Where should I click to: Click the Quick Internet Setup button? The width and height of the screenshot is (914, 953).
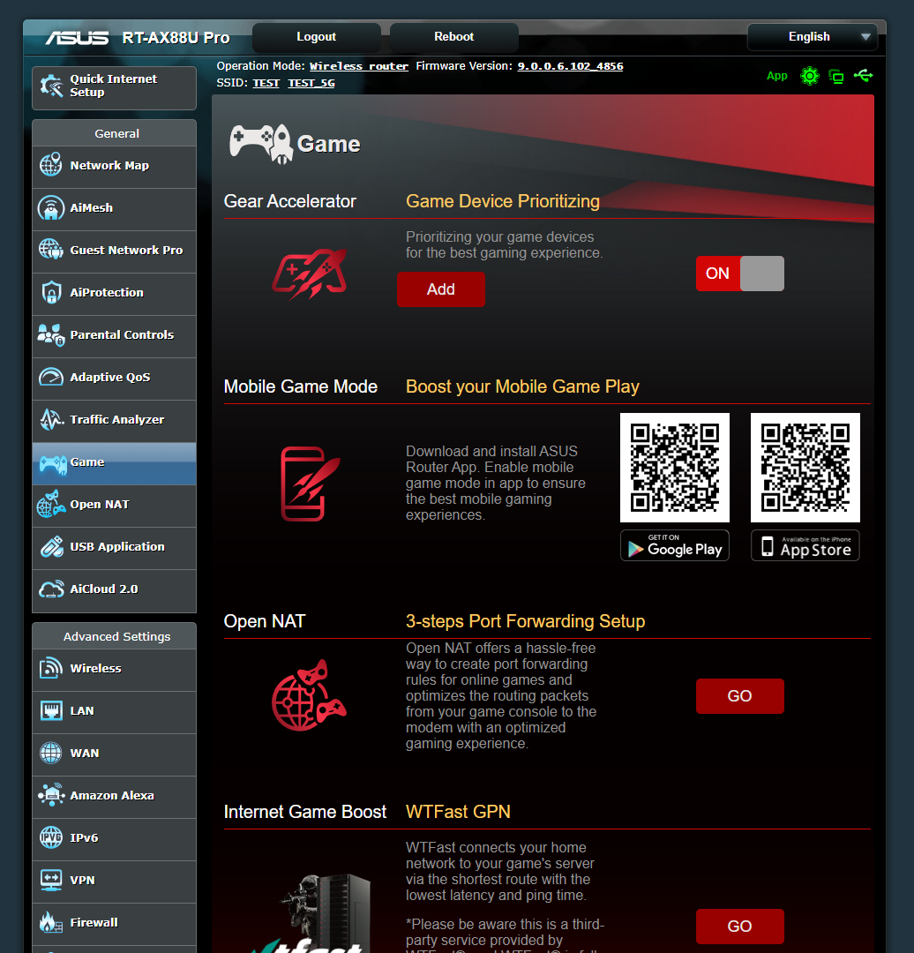[x=115, y=87]
